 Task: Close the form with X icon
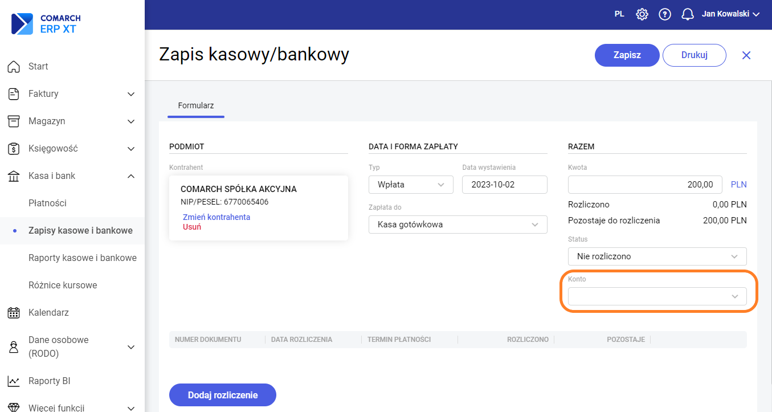pos(746,55)
